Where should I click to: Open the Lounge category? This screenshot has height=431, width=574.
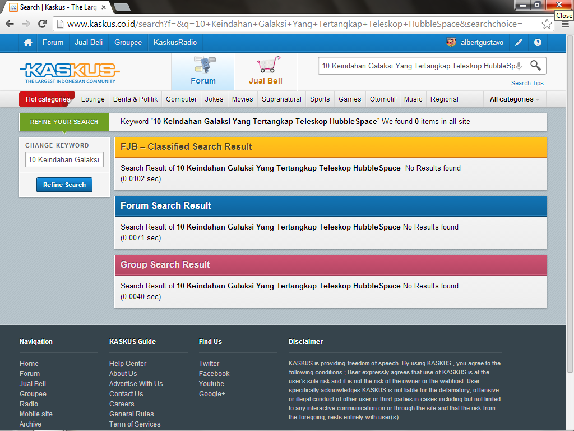[x=92, y=99]
